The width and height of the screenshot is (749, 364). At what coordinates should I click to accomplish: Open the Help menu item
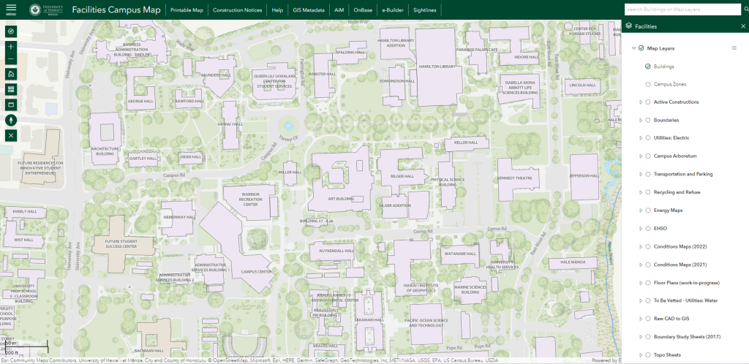point(277,10)
